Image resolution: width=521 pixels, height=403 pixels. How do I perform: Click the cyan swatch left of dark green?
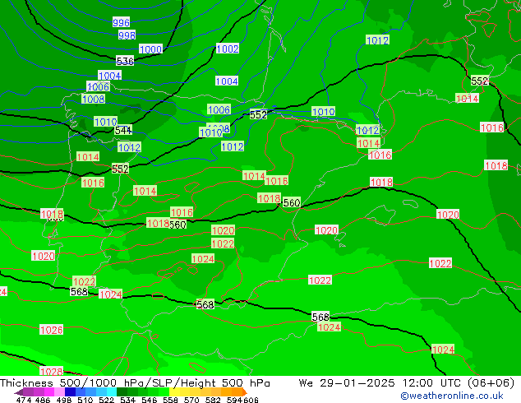[112, 392]
